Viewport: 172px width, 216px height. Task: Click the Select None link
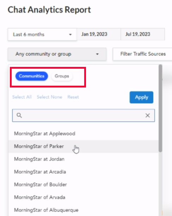(49, 97)
